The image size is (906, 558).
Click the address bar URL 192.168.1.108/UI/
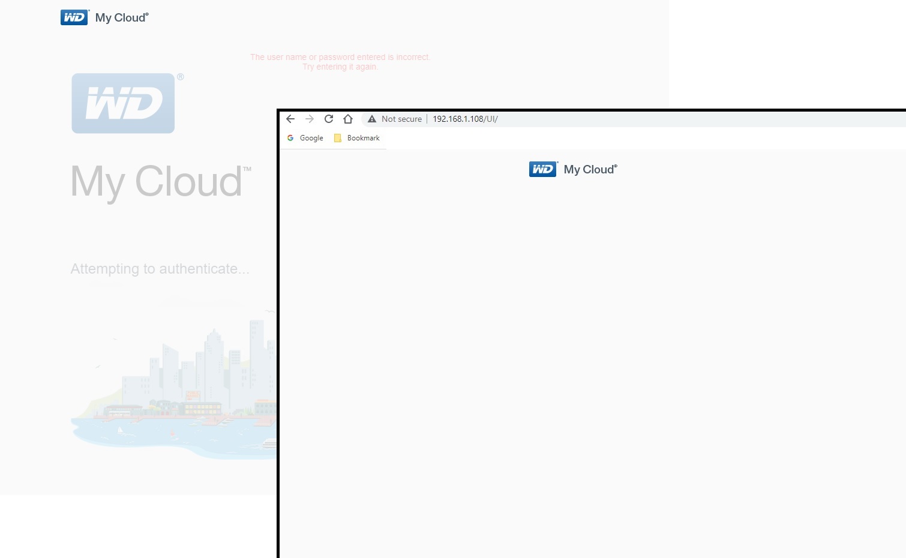tap(466, 119)
